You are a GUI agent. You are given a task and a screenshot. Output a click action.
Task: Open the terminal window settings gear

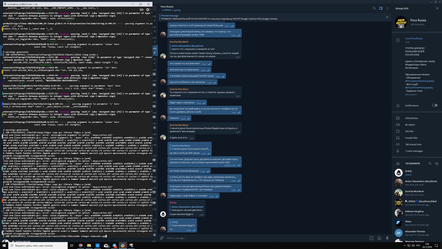(x=148, y=10)
